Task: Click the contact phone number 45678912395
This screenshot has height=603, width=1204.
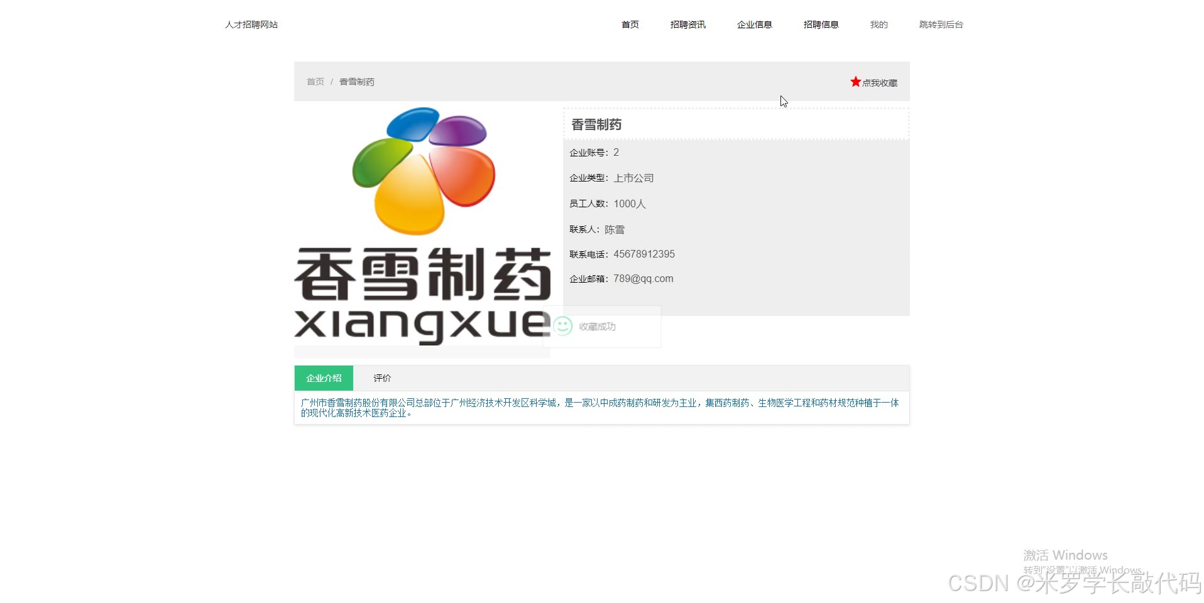Action: (643, 254)
